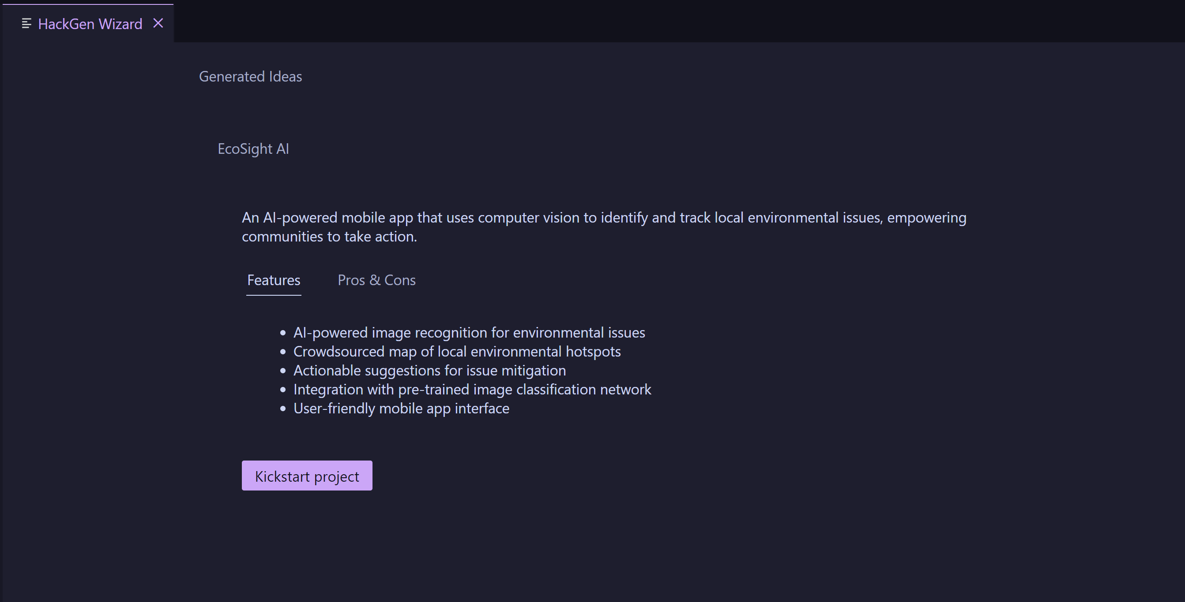Click the bullet dot before Actionable suggestions
The height and width of the screenshot is (602, 1185).
tap(283, 371)
